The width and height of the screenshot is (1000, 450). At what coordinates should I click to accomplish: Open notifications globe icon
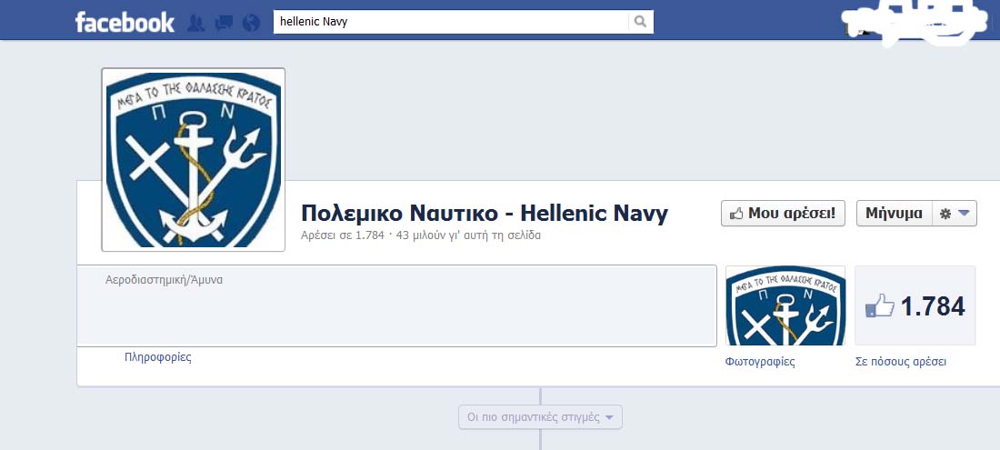(251, 23)
